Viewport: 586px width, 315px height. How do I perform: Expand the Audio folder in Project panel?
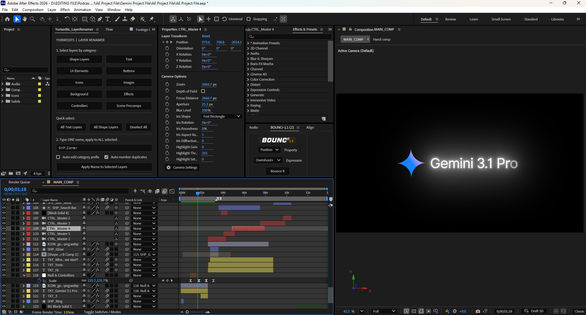[2, 84]
